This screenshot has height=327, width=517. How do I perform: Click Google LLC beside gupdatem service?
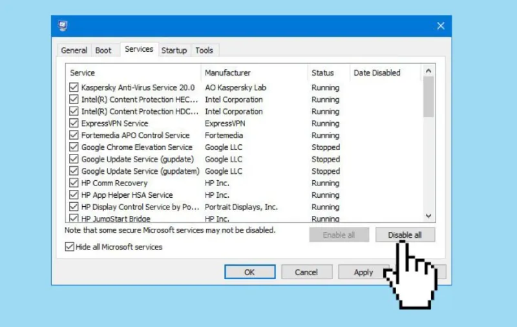pyautogui.click(x=224, y=171)
